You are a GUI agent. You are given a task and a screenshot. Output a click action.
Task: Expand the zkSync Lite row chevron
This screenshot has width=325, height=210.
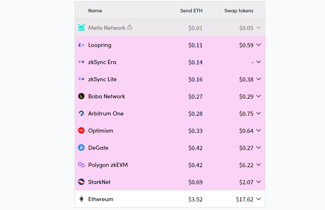pos(259,79)
